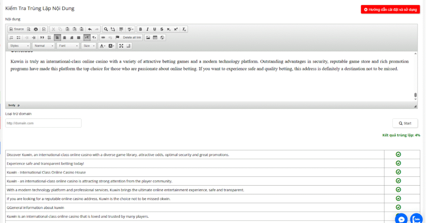Click check icon for GGeneral information row
This screenshot has width=426, height=223.
click(398, 207)
